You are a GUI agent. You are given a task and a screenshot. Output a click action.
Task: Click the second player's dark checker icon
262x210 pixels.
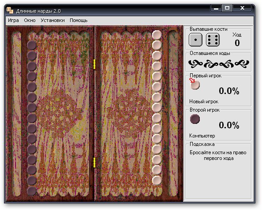(x=195, y=119)
